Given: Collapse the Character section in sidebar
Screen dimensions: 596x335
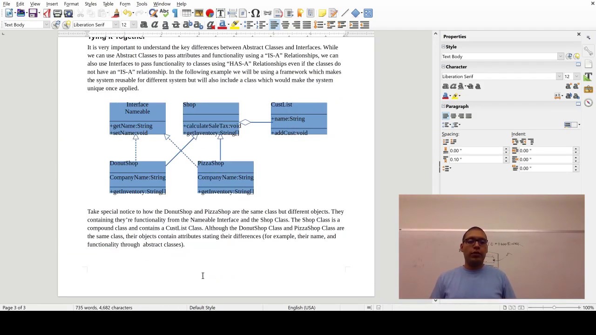Looking at the screenshot, I should (443, 67).
